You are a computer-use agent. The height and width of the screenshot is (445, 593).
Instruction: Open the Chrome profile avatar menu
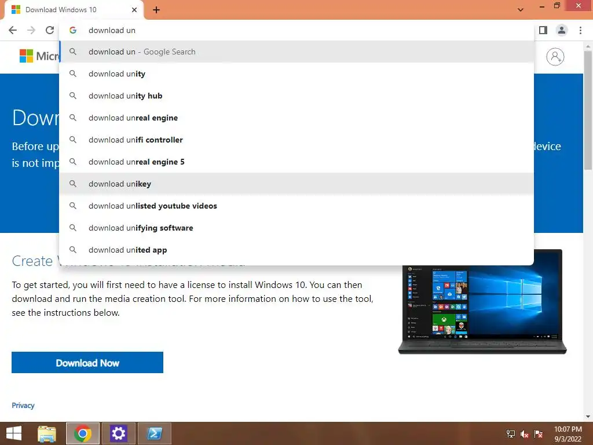pyautogui.click(x=562, y=30)
